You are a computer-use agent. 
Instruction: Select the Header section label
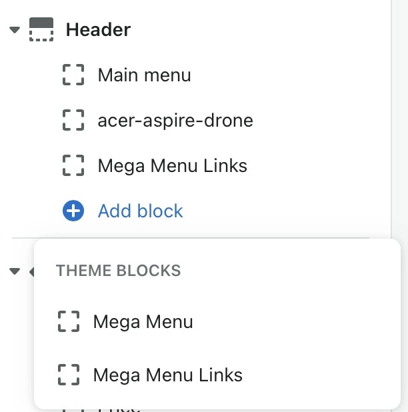(98, 30)
